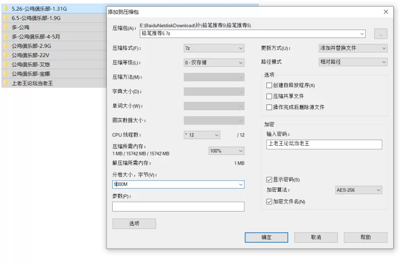408x264 pixels.
Task: Click the 确定 button
Action: (x=266, y=237)
